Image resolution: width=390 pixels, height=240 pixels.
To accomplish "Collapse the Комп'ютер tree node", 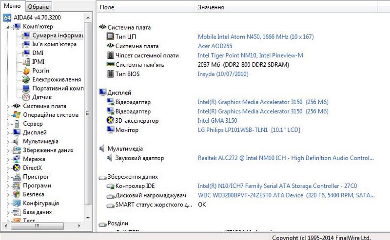I will click(x=8, y=27).
